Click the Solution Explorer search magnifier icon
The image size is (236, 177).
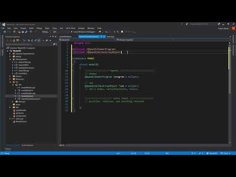point(54,44)
